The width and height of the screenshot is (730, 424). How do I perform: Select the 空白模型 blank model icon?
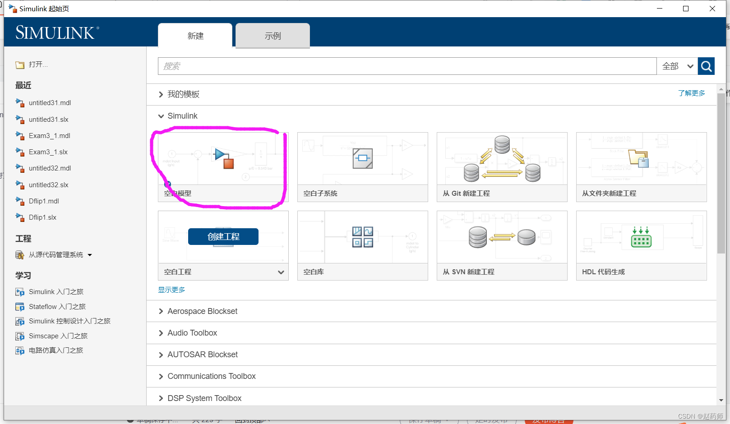(223, 158)
